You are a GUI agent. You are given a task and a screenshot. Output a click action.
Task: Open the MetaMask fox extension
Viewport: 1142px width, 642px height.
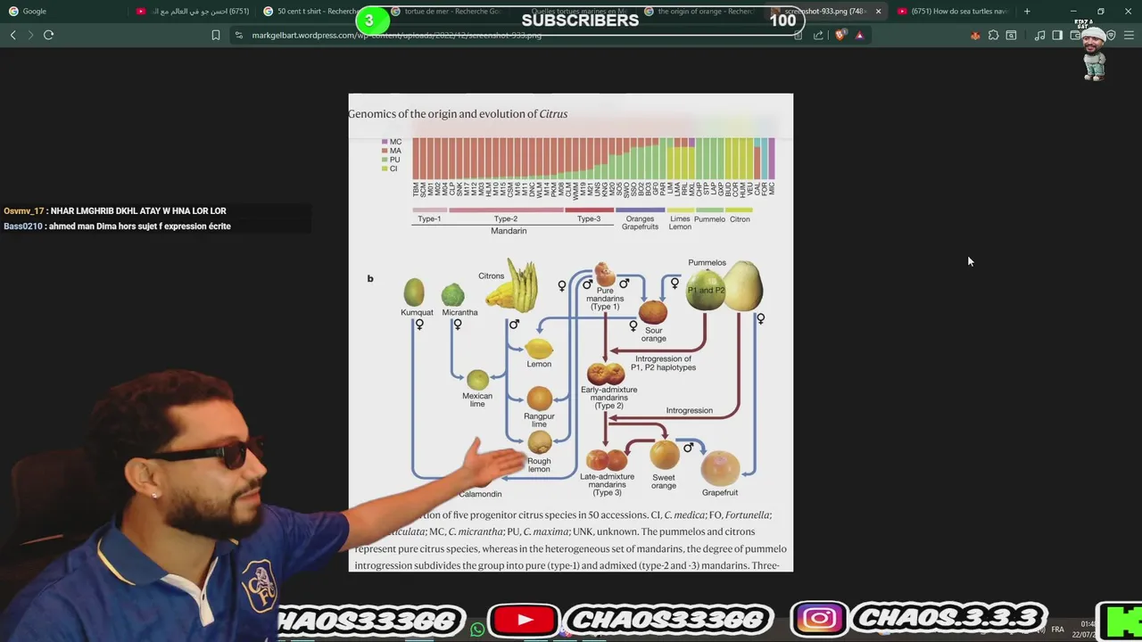(975, 35)
